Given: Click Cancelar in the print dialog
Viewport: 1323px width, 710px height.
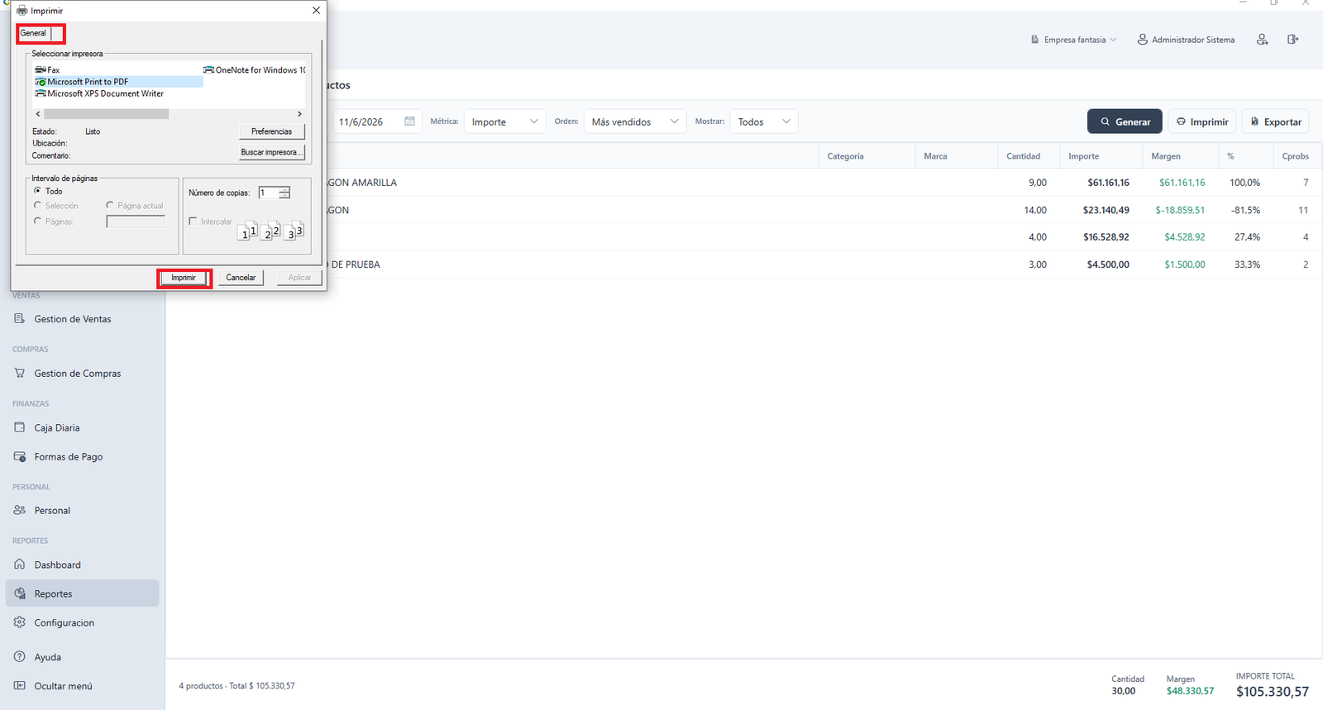Looking at the screenshot, I should coord(241,278).
